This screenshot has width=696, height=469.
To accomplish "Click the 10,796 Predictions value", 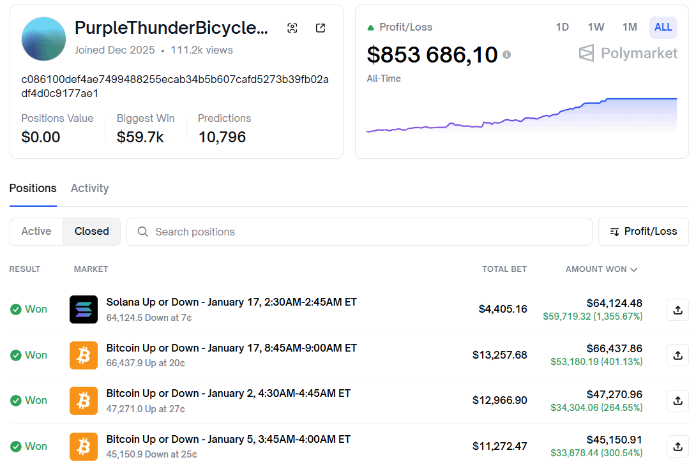I will coord(222,137).
